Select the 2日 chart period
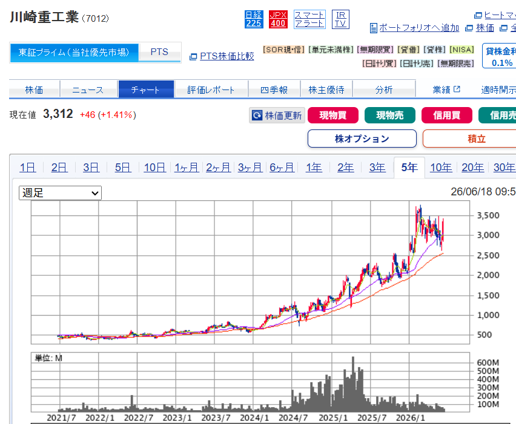The image size is (516, 424). (59, 168)
